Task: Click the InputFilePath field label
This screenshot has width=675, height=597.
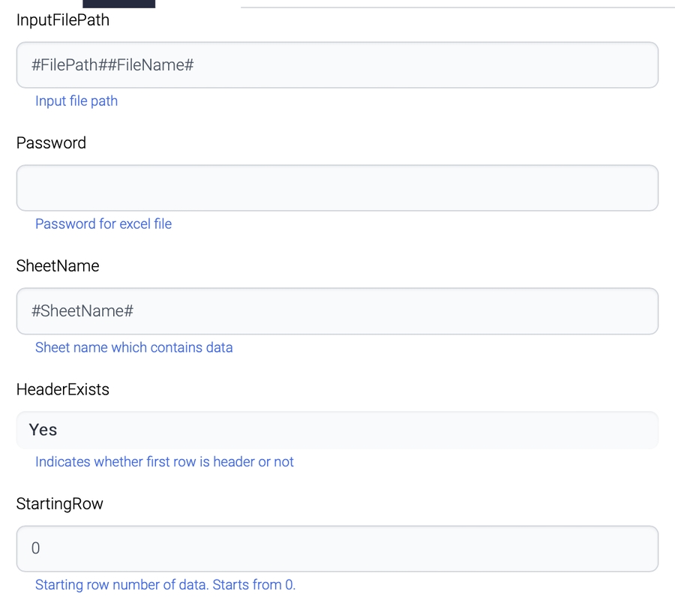Action: pyautogui.click(x=62, y=20)
